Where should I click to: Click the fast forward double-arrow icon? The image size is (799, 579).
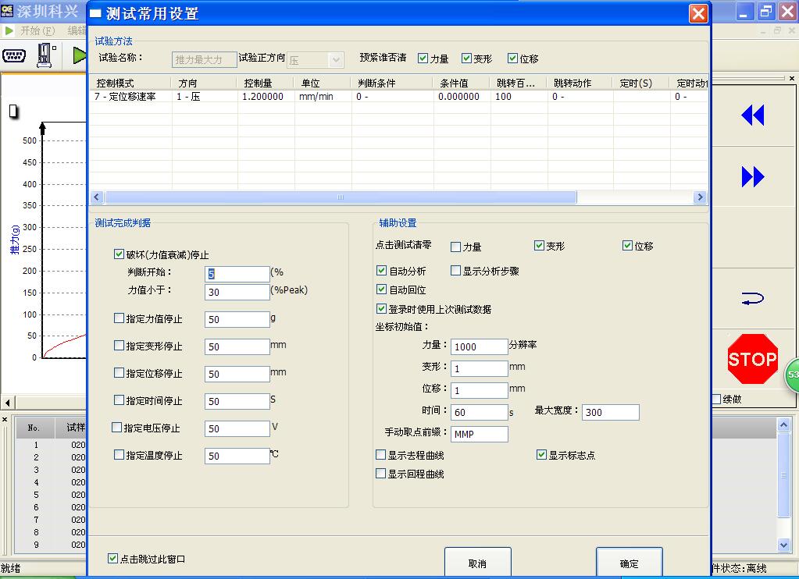[x=753, y=176]
